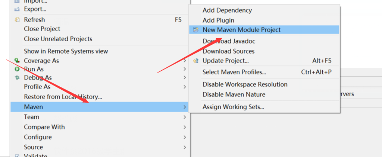Expand the Run As submenu arrow
The height and width of the screenshot is (157, 382).
tap(185, 69)
